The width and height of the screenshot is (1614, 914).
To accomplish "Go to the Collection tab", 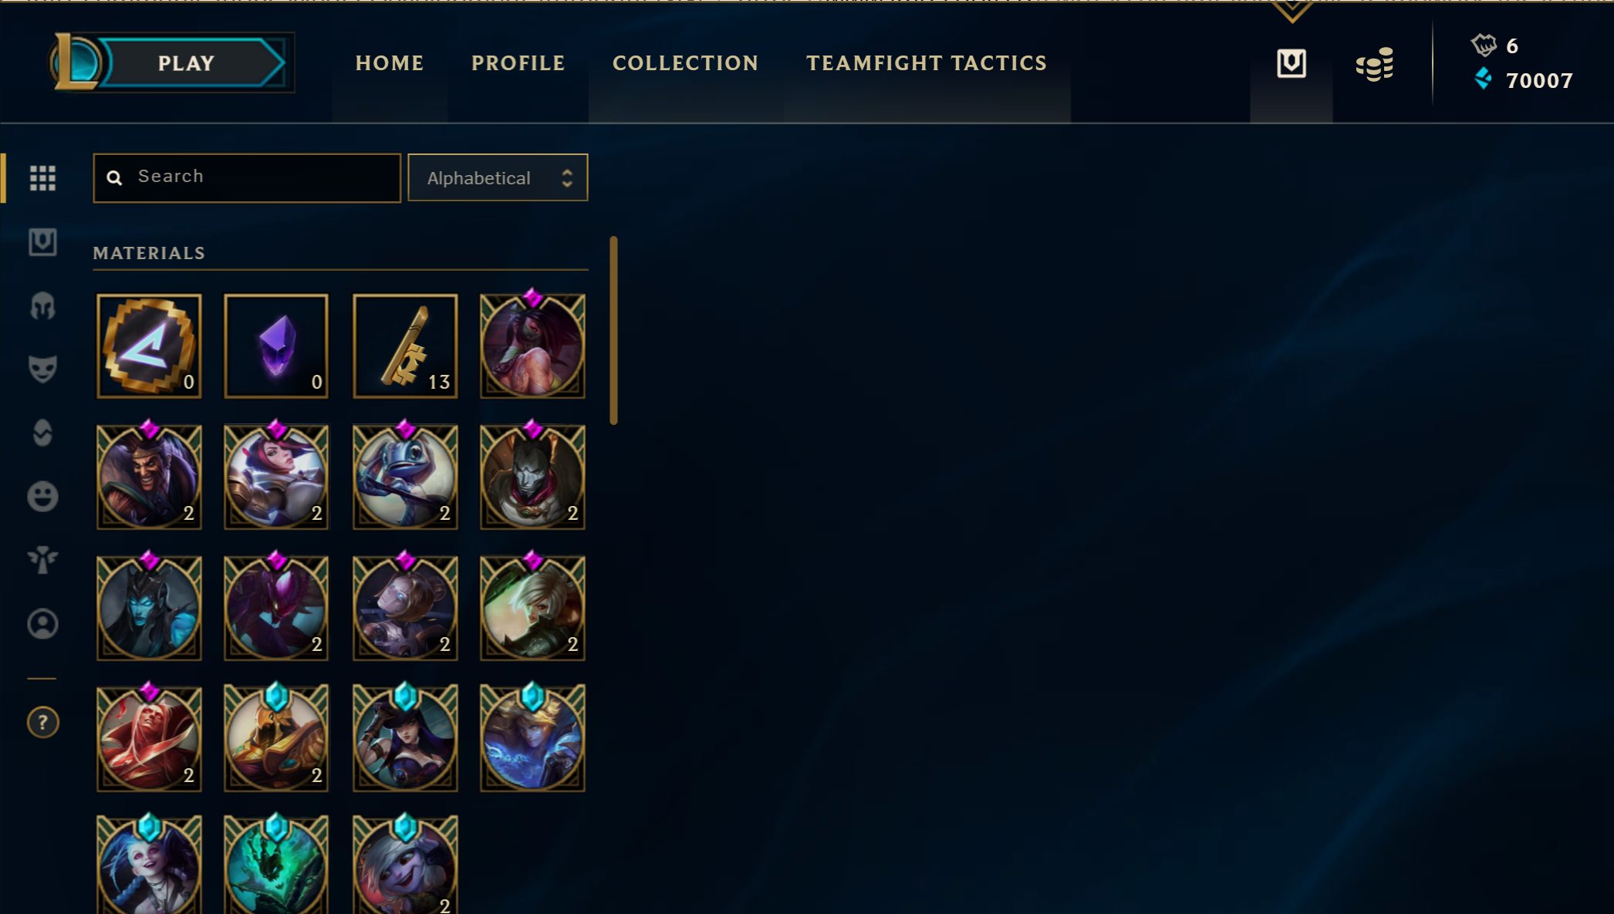I will [685, 63].
